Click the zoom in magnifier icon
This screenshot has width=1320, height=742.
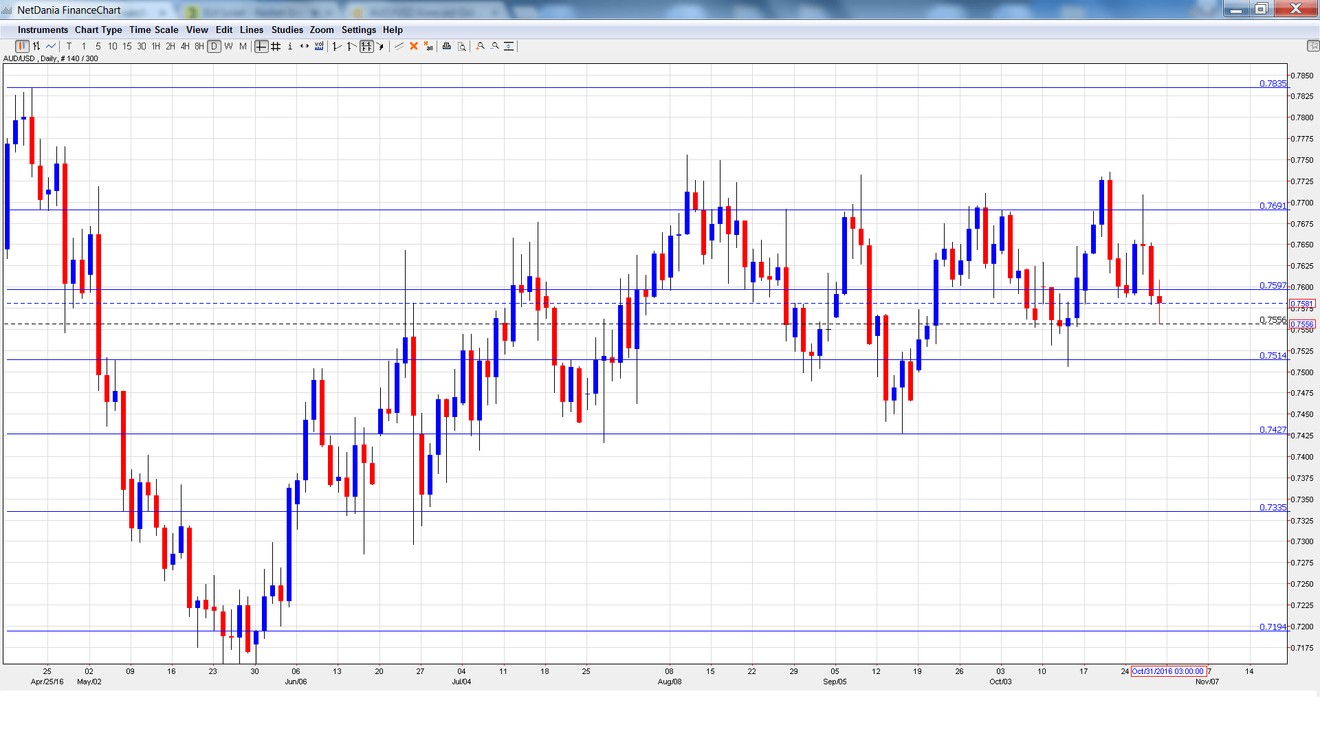pos(481,46)
